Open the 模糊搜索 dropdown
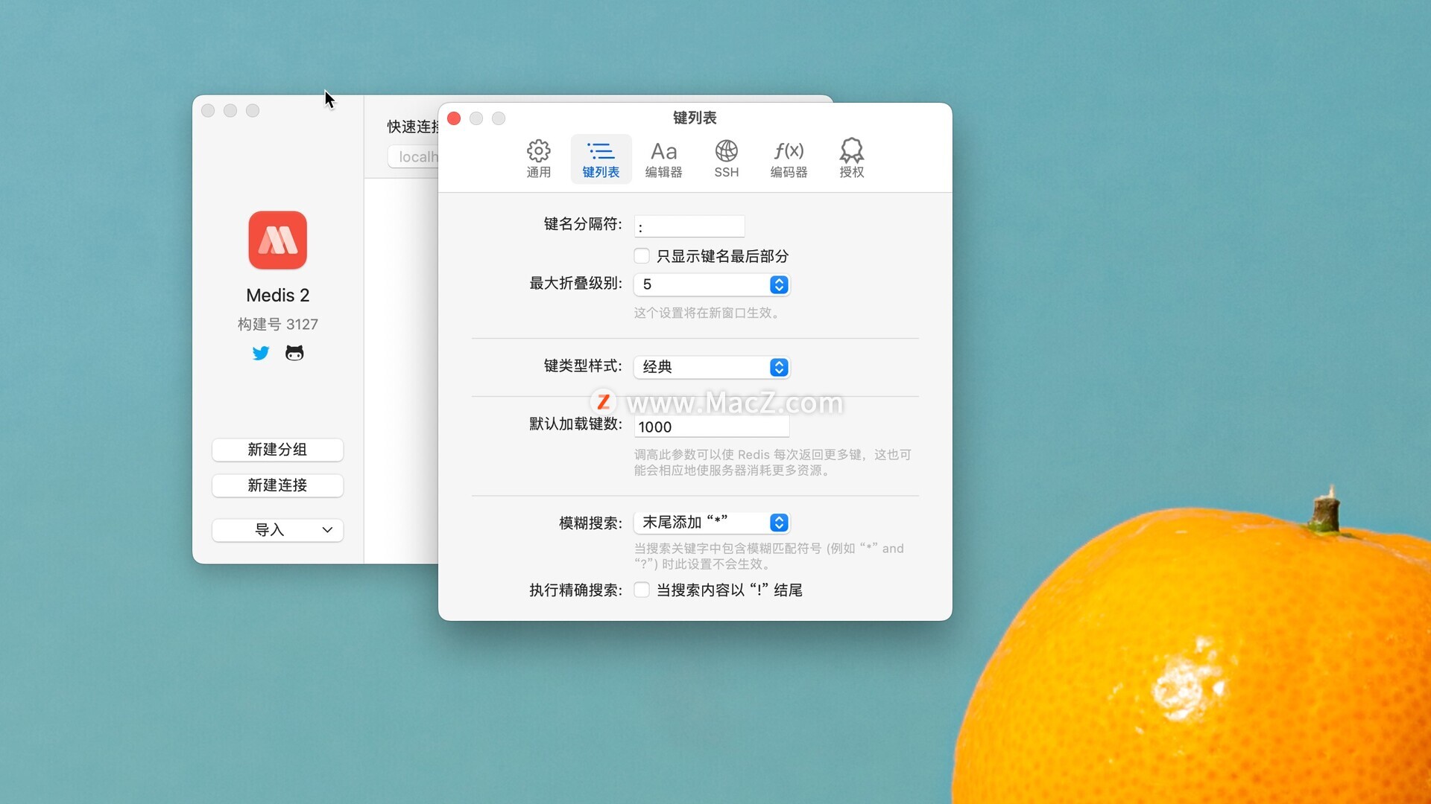Image resolution: width=1431 pixels, height=804 pixels. pos(712,523)
